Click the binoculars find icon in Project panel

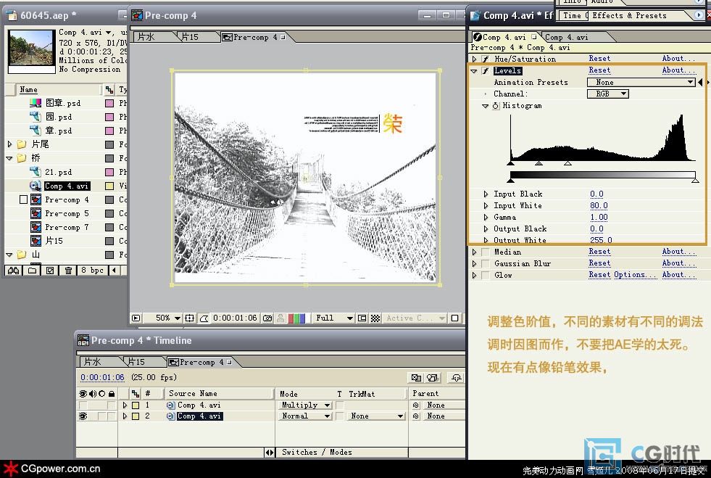(12, 271)
